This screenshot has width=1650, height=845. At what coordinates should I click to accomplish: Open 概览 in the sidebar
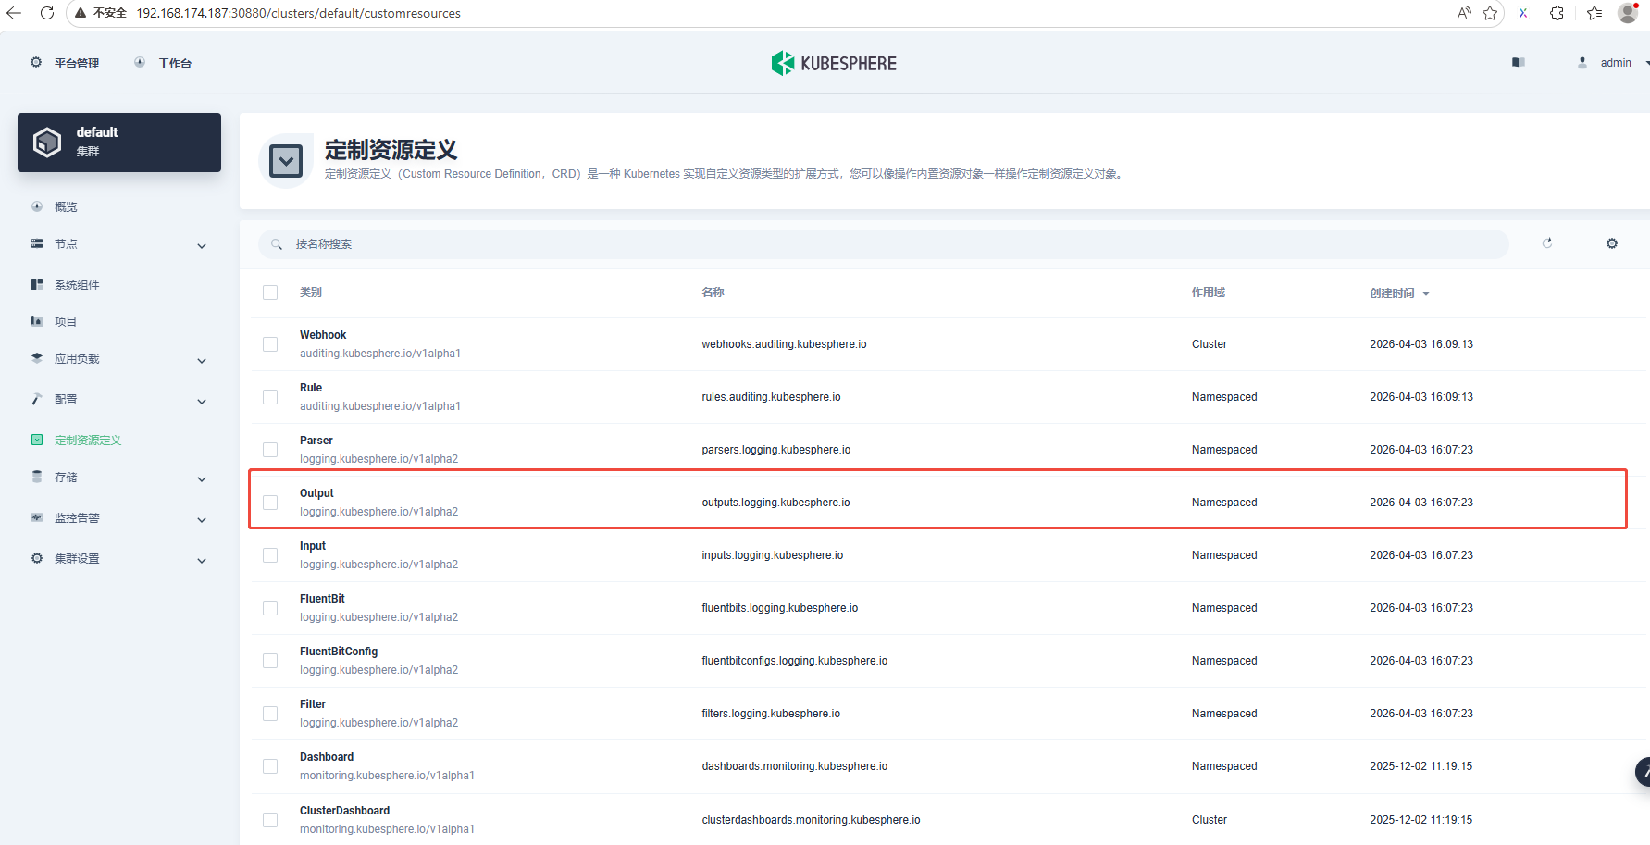click(x=66, y=207)
